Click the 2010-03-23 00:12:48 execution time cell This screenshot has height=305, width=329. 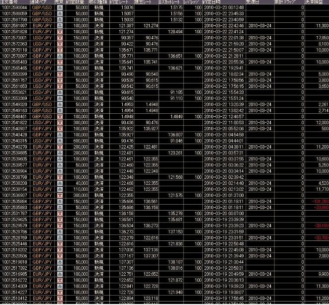[x=222, y=8]
